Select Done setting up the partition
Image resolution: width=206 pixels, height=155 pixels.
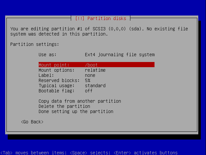point(76,111)
